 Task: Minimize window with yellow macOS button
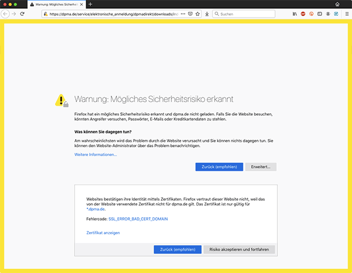[10, 4]
